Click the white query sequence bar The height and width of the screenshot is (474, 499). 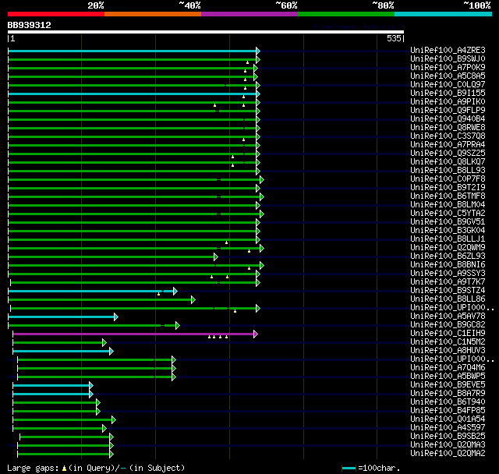click(x=206, y=32)
